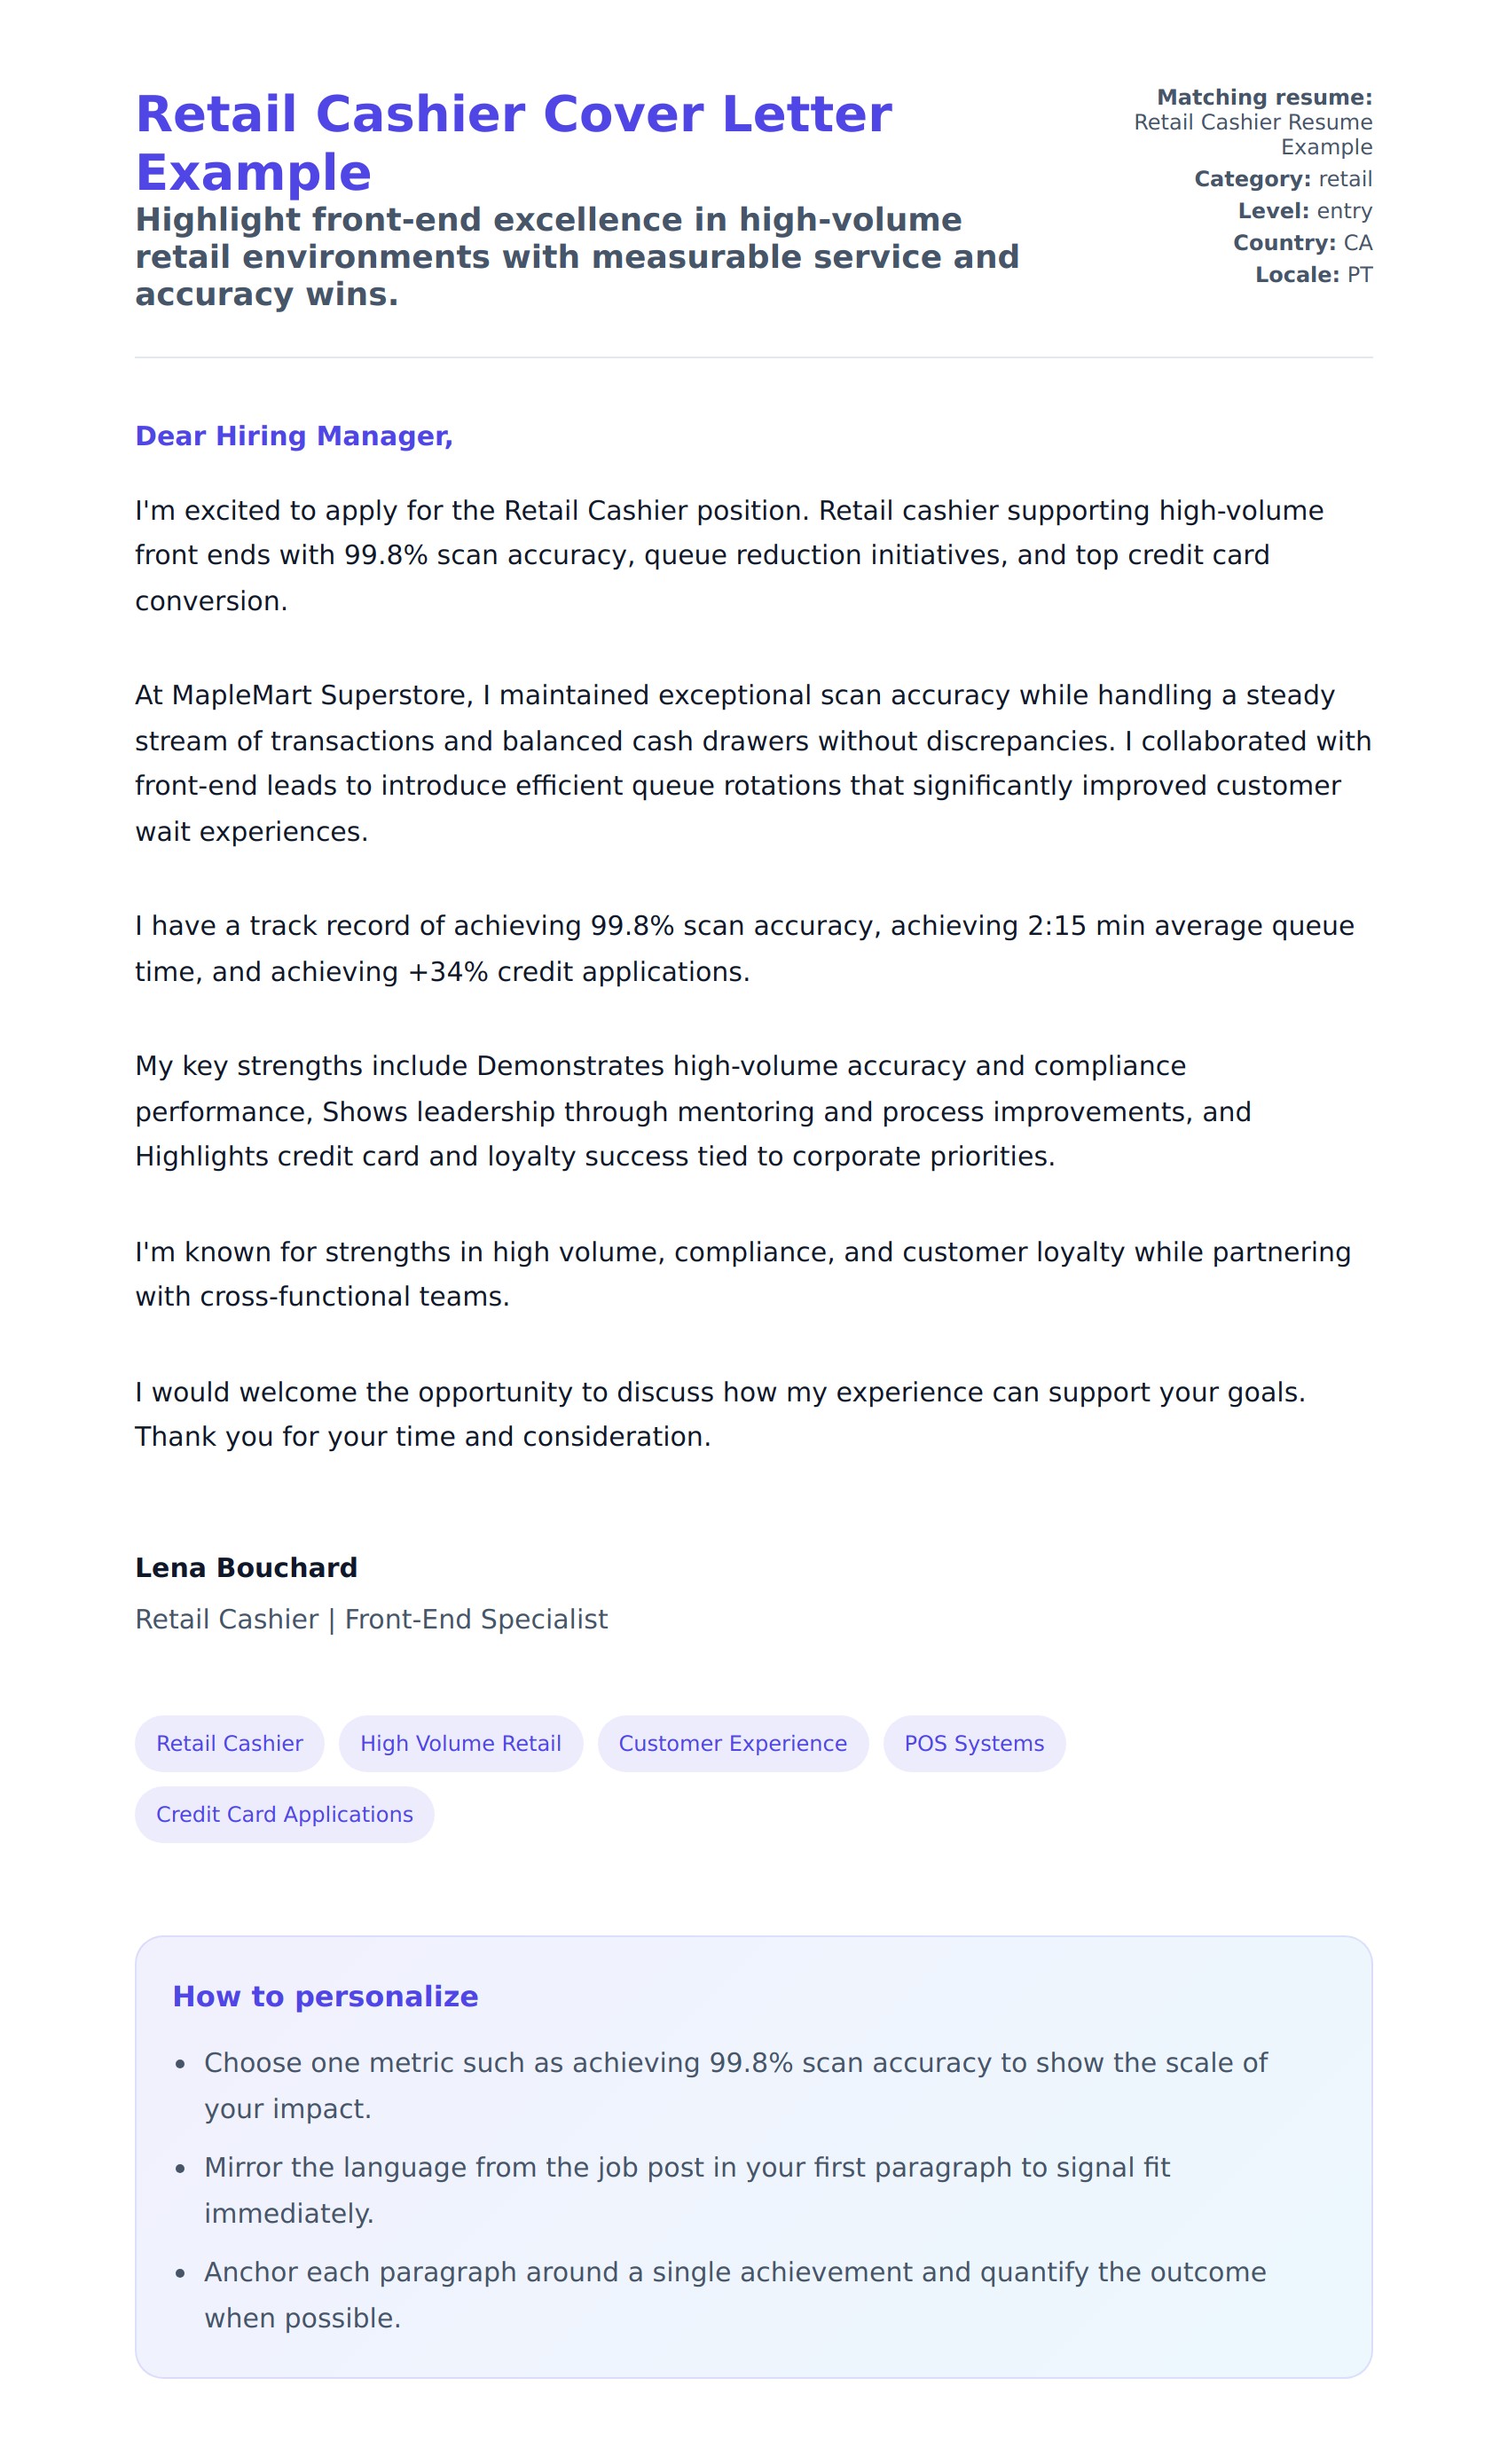Click the Dear Hiring Manager greeting
The width and height of the screenshot is (1508, 2464).
[x=294, y=436]
